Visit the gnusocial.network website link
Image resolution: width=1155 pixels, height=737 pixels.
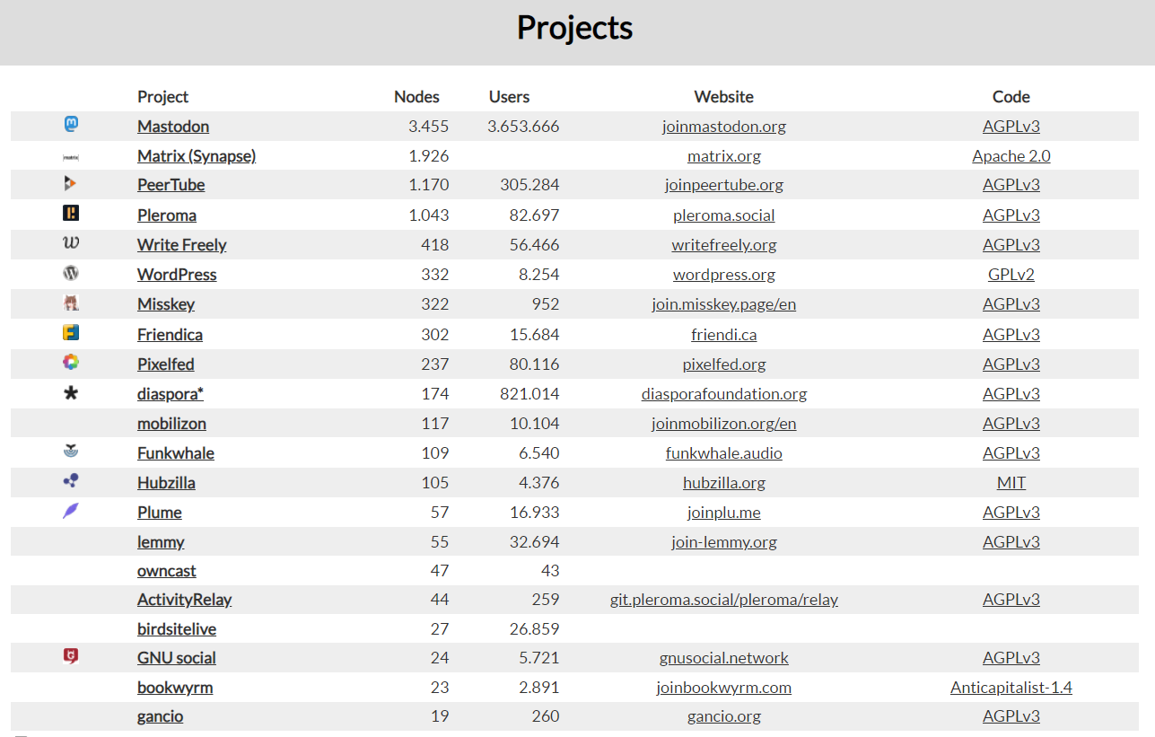coord(724,658)
